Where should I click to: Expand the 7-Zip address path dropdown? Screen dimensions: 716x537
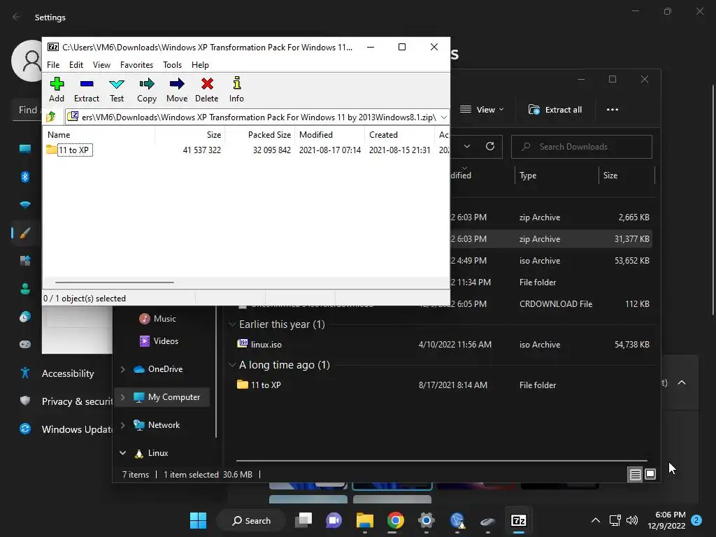[443, 117]
